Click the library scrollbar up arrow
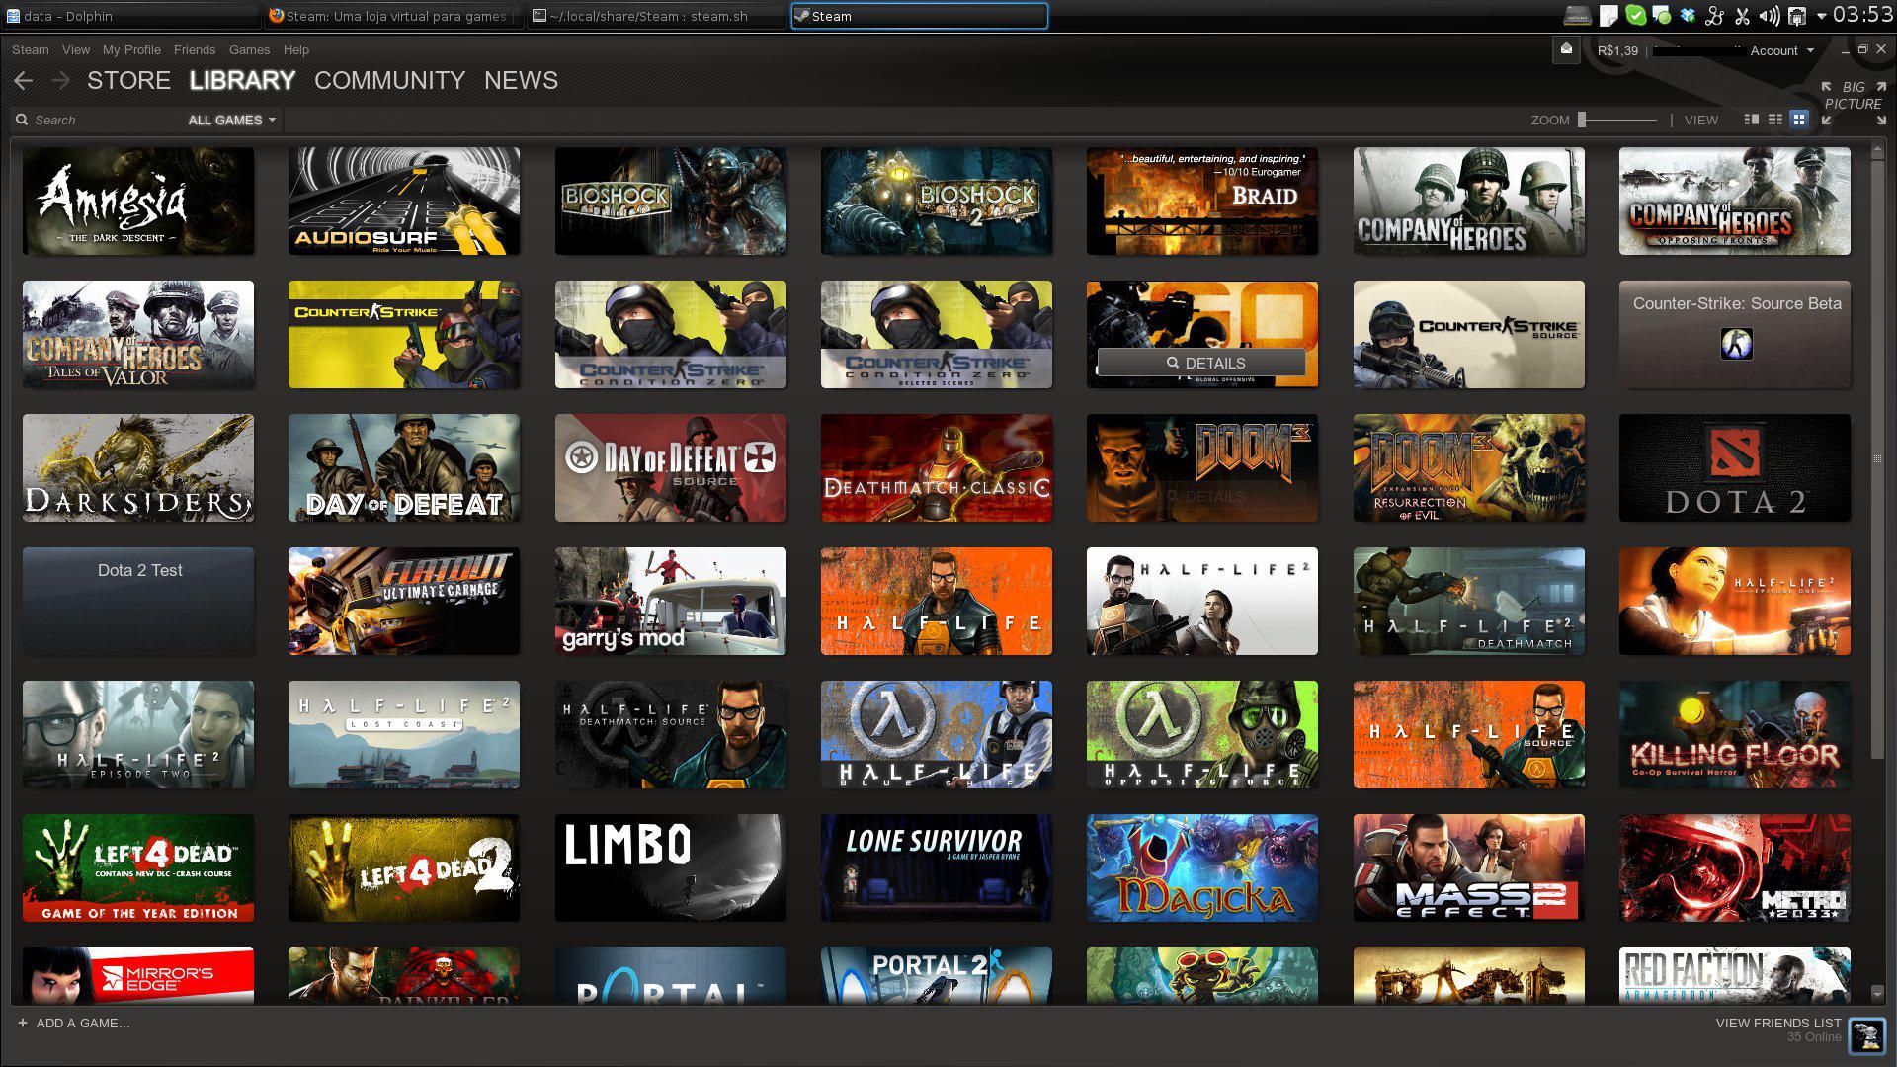Image resolution: width=1897 pixels, height=1067 pixels. 1877,151
